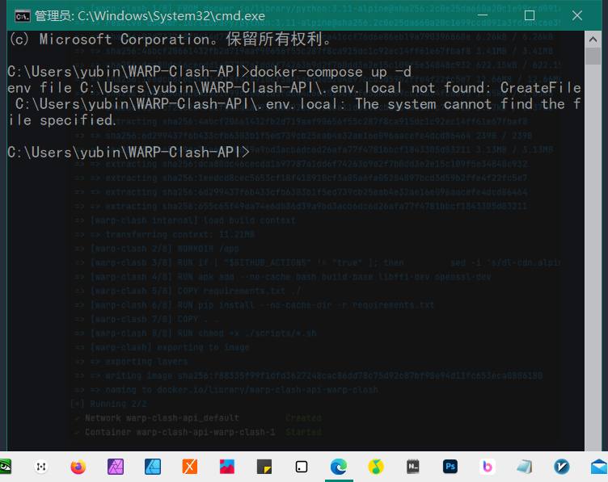Open the pink b app icon

[487, 467]
